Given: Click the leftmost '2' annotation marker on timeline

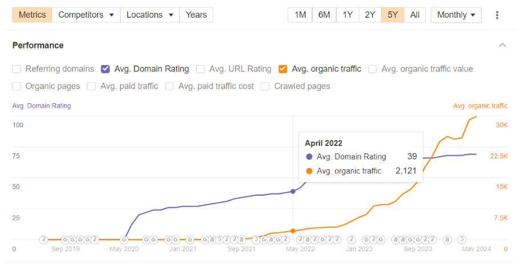Looking at the screenshot, I should [43, 240].
